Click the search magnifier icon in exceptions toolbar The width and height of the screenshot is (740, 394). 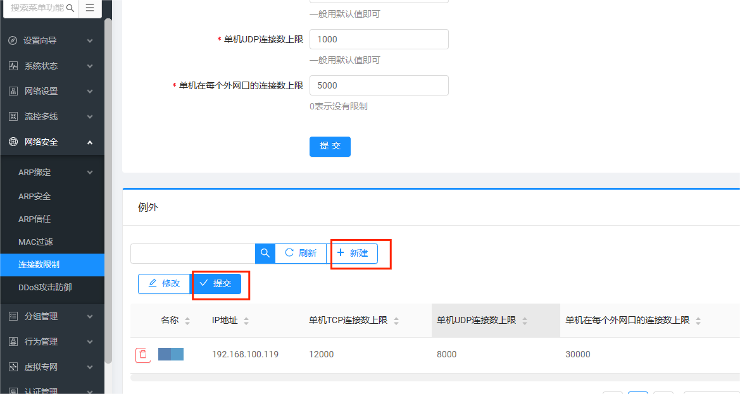point(265,253)
